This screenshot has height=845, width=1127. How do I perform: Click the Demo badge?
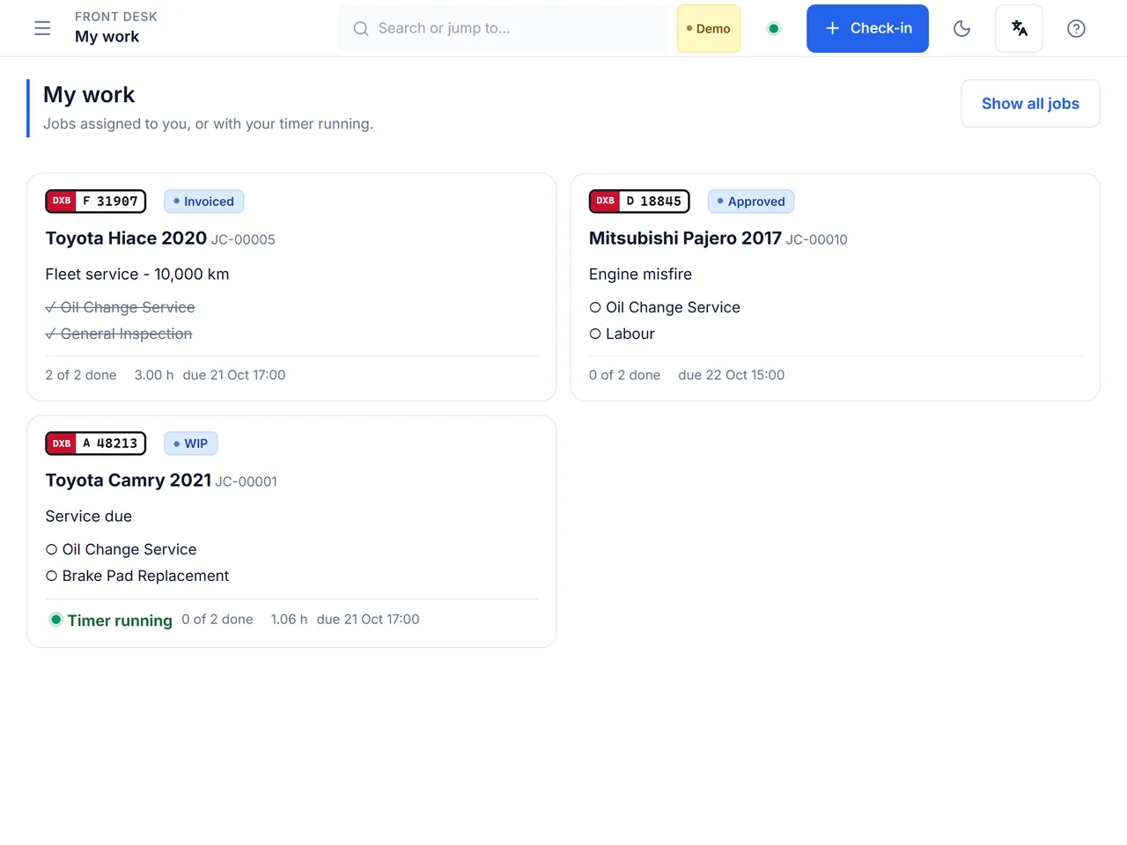click(709, 28)
